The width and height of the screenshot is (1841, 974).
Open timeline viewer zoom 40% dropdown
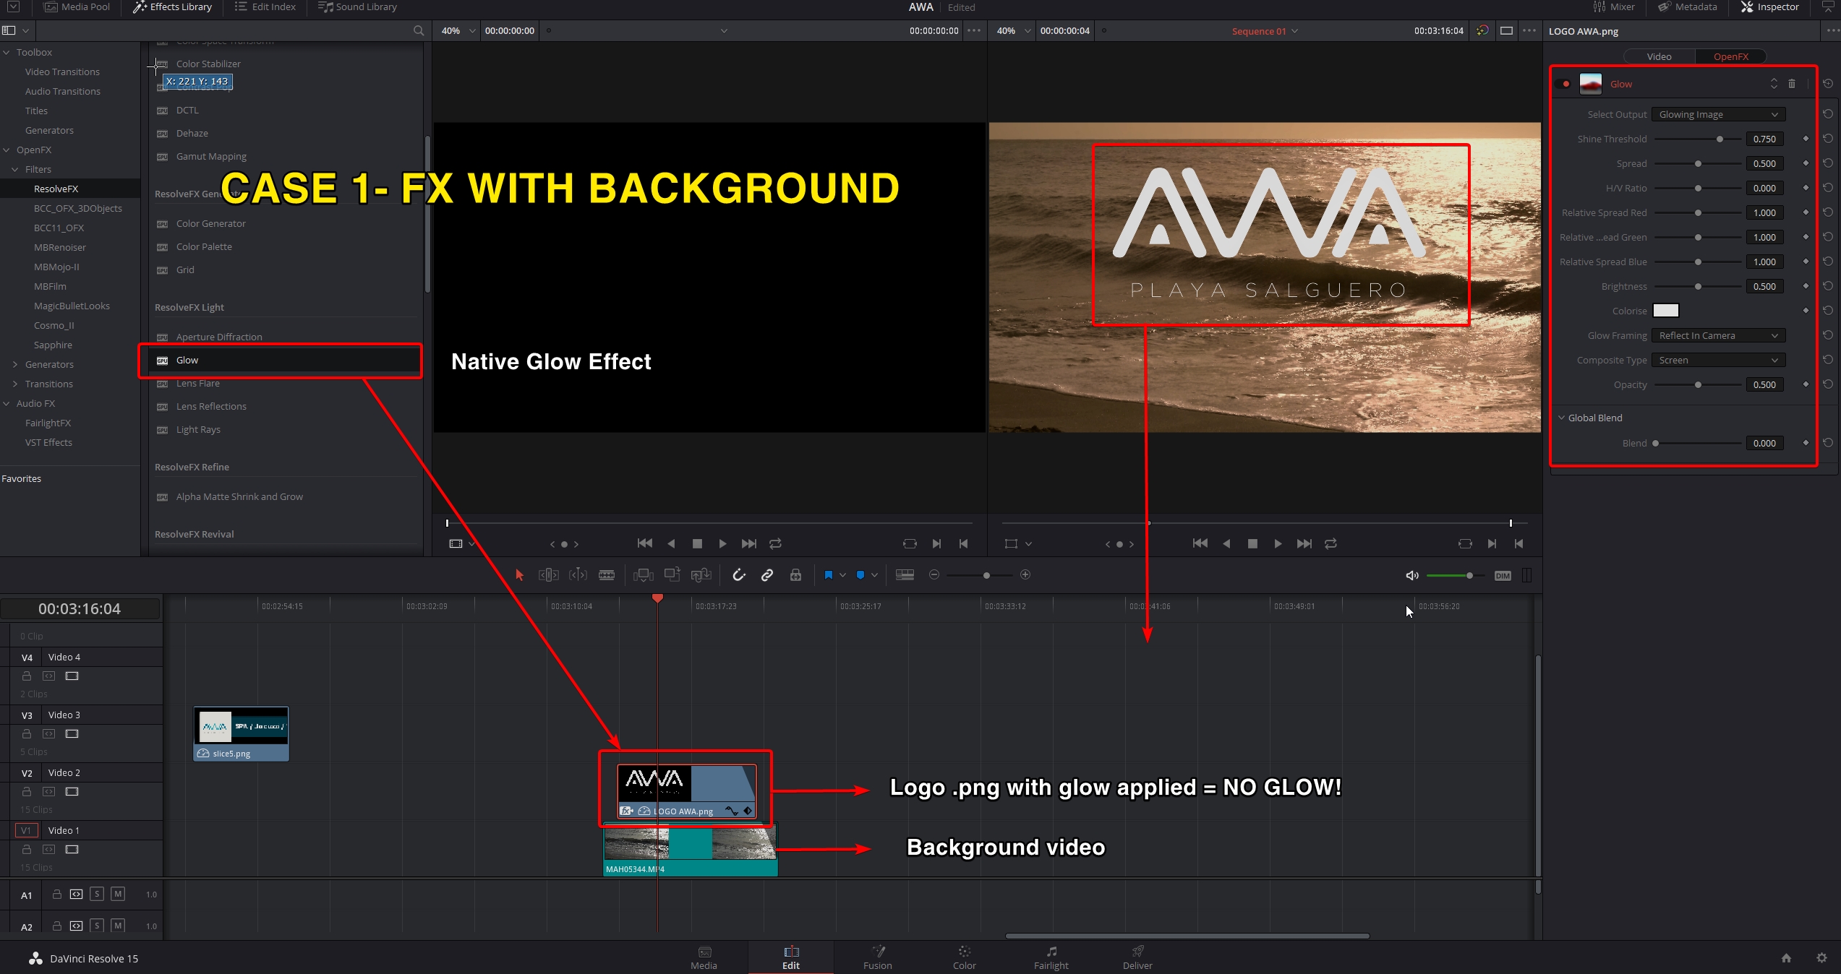[x=1013, y=30]
